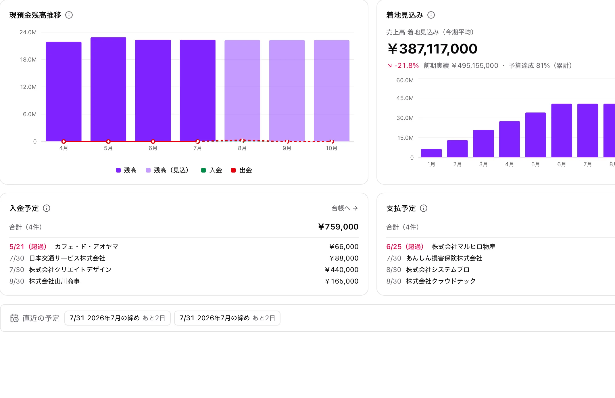Click amount ¥88,000
Image resolution: width=615 pixels, height=398 pixels.
344,258
